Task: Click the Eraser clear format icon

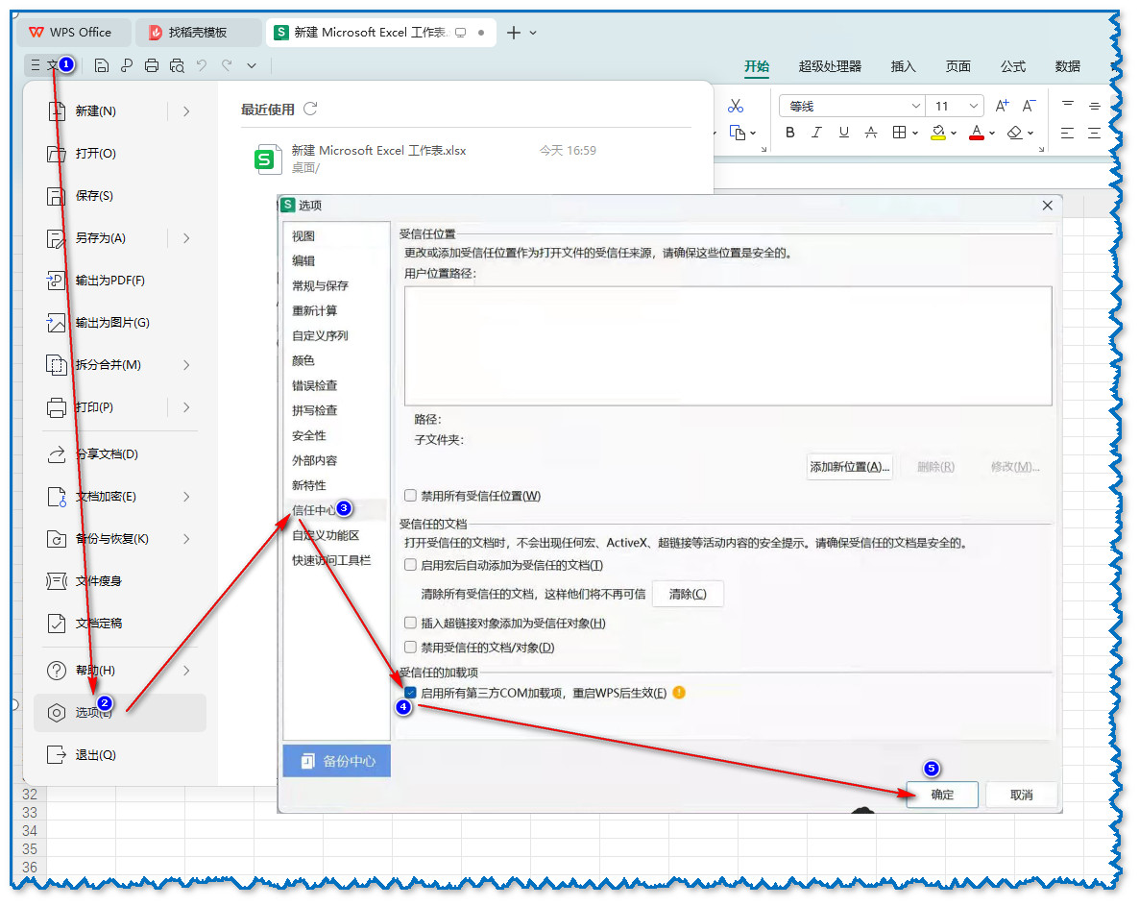Action: [1015, 133]
